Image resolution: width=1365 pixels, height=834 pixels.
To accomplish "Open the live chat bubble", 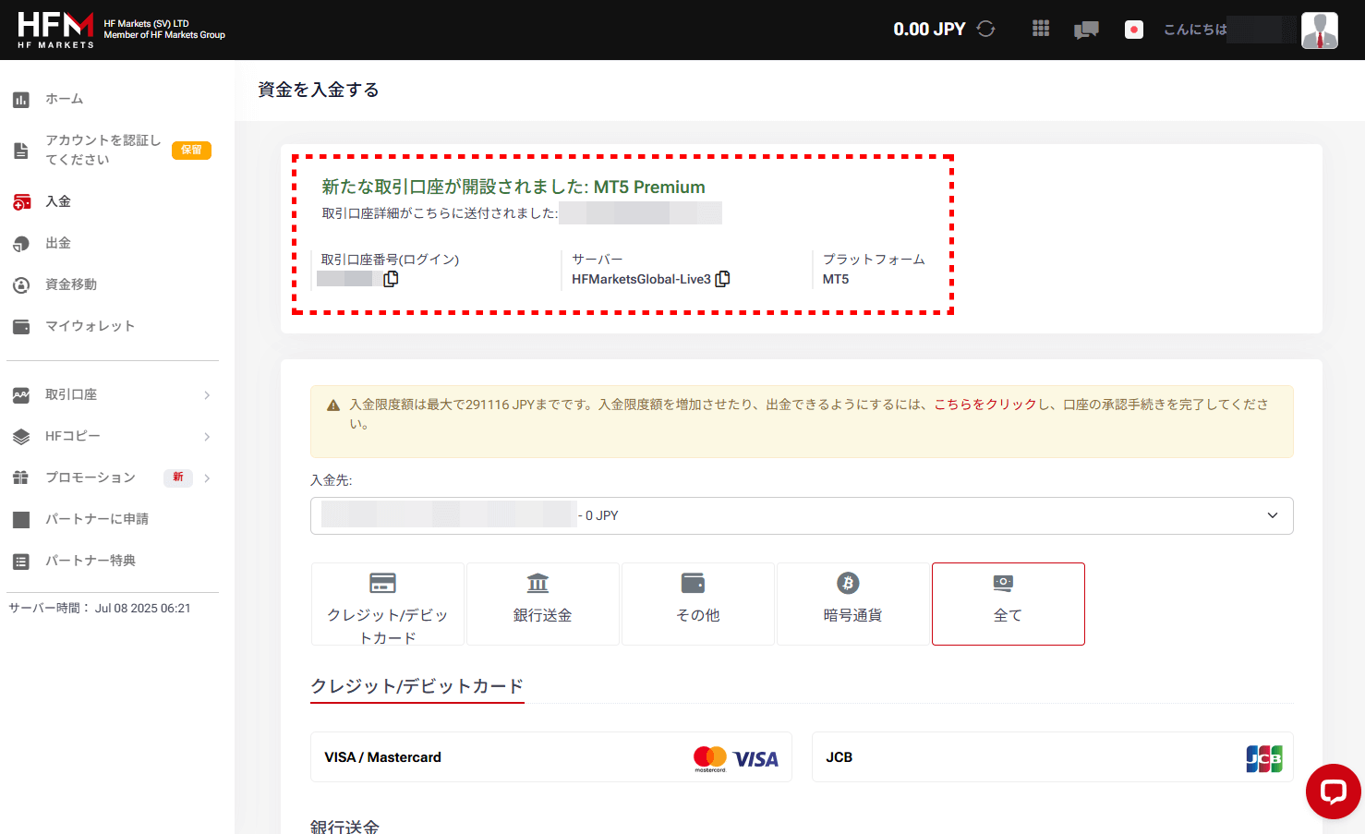I will click(x=1333, y=792).
